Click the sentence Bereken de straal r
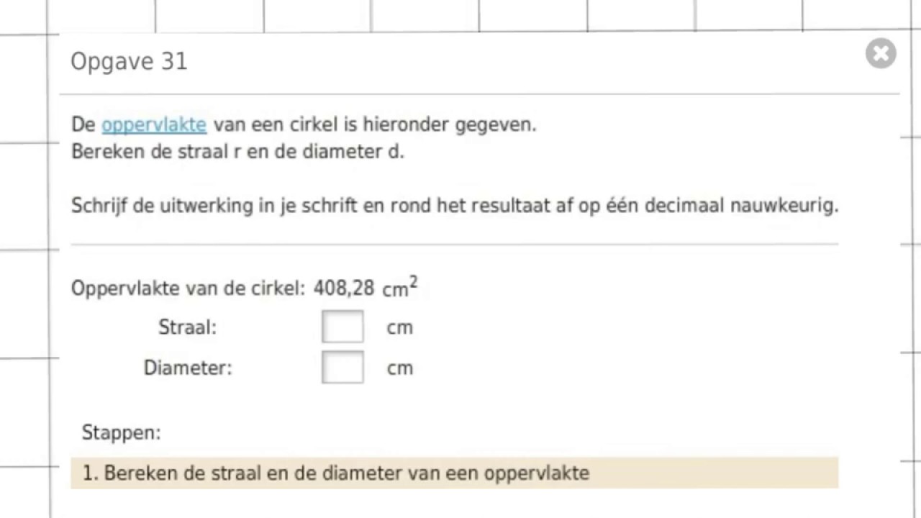Viewport: 921px width, 518px height. click(237, 153)
